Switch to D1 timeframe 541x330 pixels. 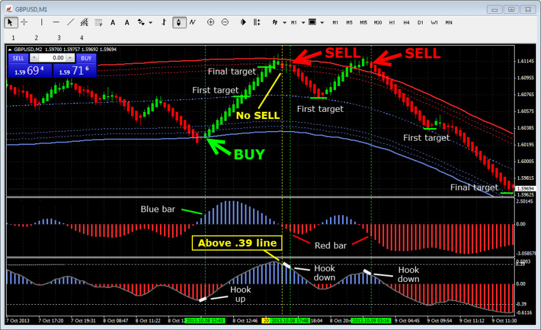pyautogui.click(x=420, y=23)
